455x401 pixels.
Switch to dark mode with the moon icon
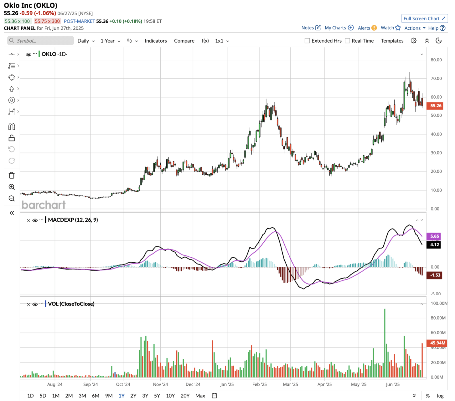point(439,41)
